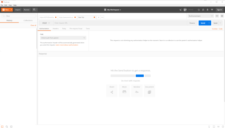Open the Import dialog
Screen dimensions: 225x128
(x=18, y=10)
